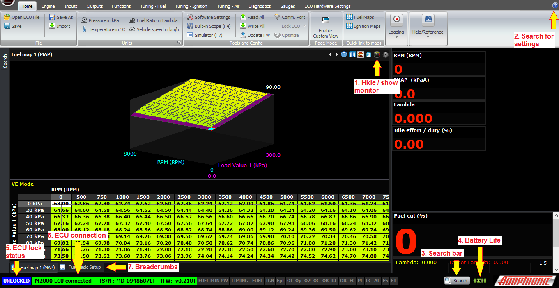The width and height of the screenshot is (559, 288).
Task: Write All settings to ECU
Action: [252, 26]
